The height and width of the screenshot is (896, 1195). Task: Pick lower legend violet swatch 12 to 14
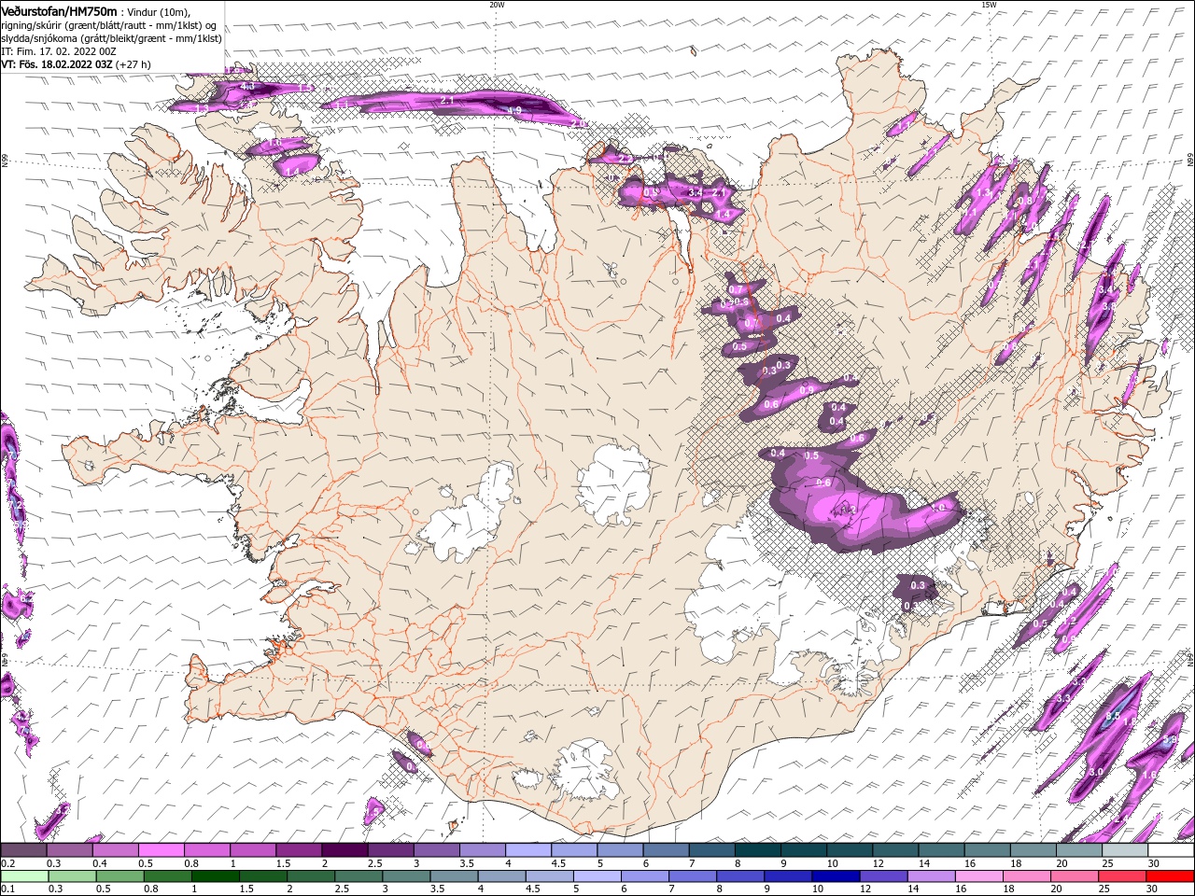(x=883, y=876)
